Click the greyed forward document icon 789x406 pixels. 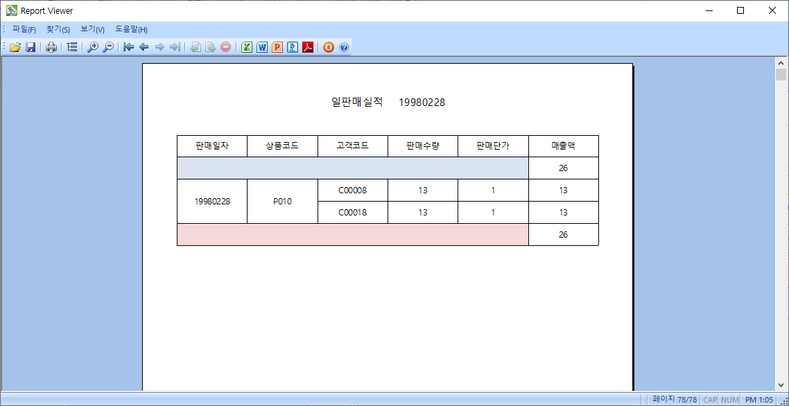tap(211, 47)
